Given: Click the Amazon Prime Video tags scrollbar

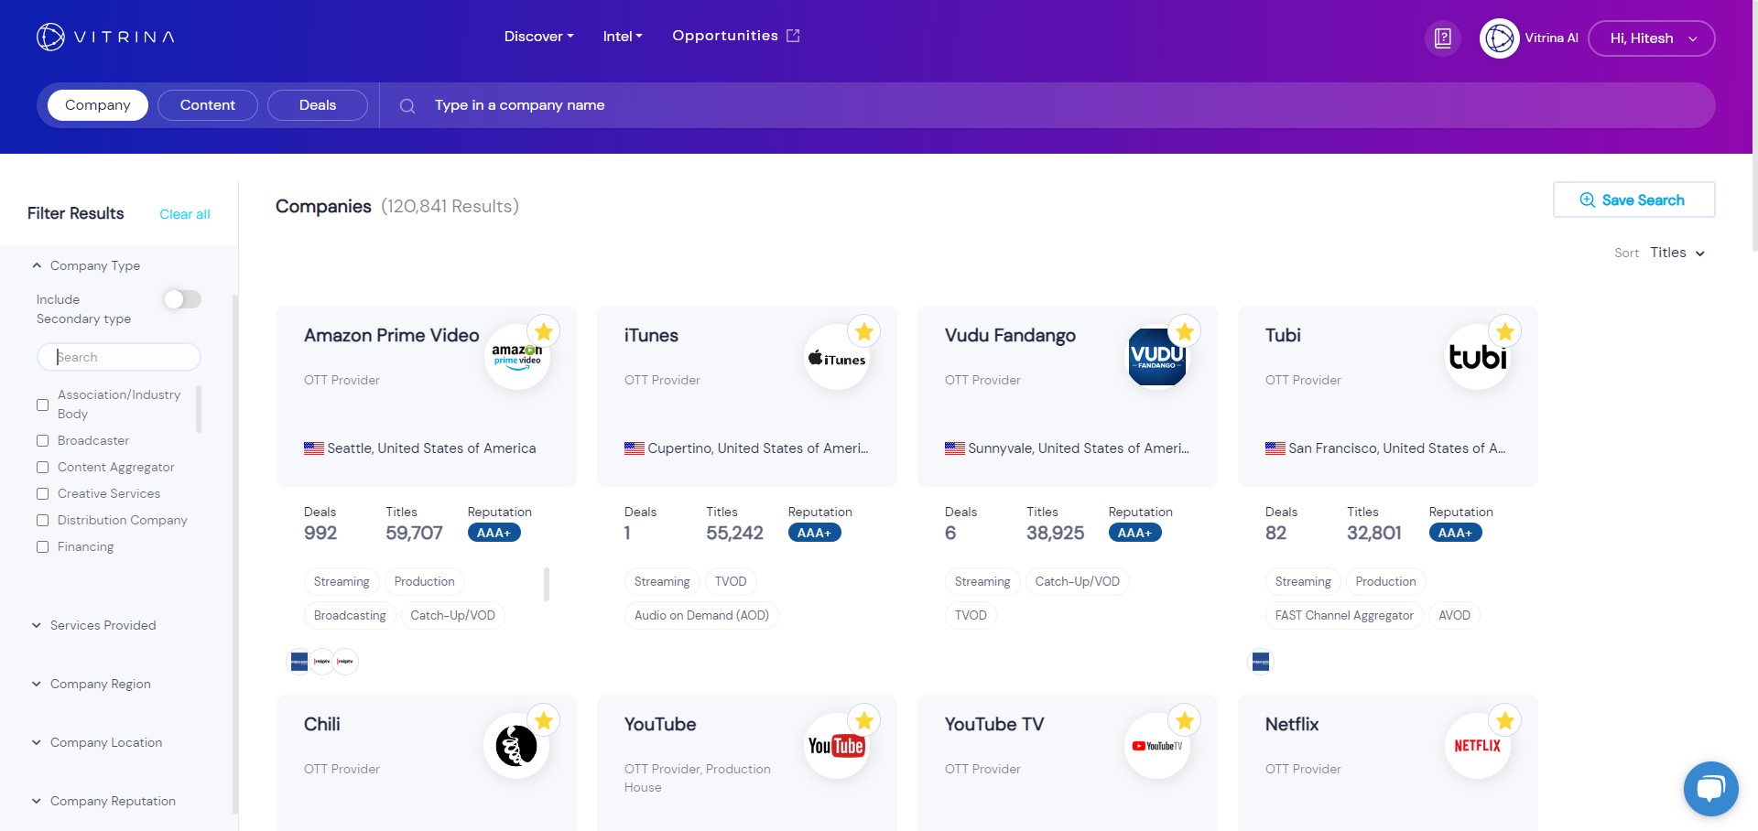Looking at the screenshot, I should pyautogui.click(x=547, y=584).
